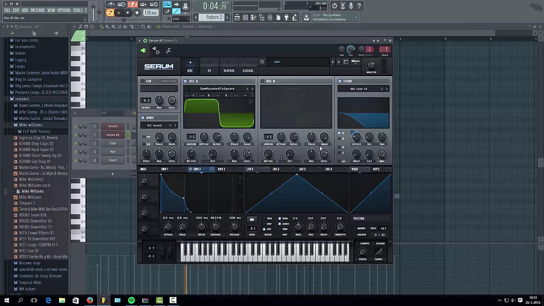The height and width of the screenshot is (306, 544).
Task: Enable the SUB oscillator checkbox
Action: click(143, 81)
